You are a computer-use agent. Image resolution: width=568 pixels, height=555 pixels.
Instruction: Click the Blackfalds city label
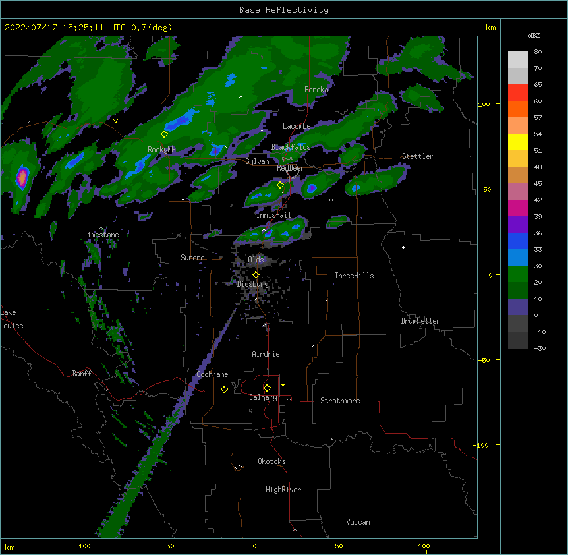pos(291,147)
